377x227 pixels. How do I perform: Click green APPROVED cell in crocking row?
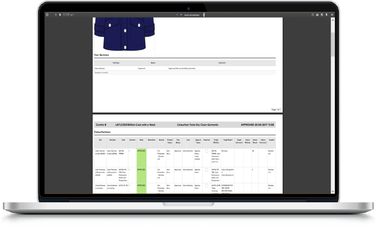click(141, 188)
